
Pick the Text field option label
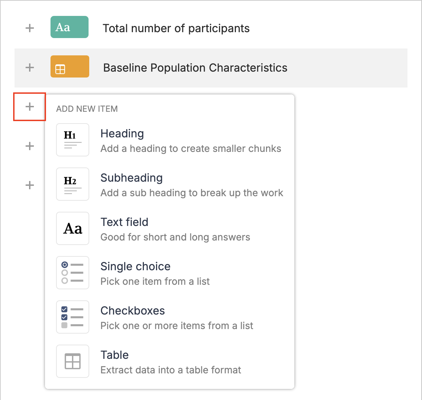coord(124,222)
